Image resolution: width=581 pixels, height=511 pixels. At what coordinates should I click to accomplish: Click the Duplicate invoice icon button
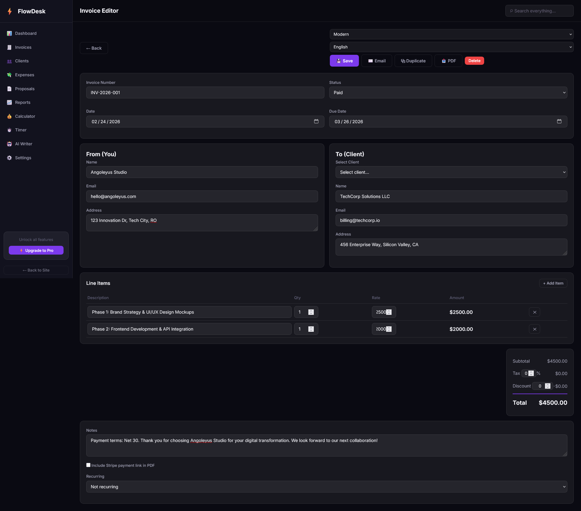(402, 61)
